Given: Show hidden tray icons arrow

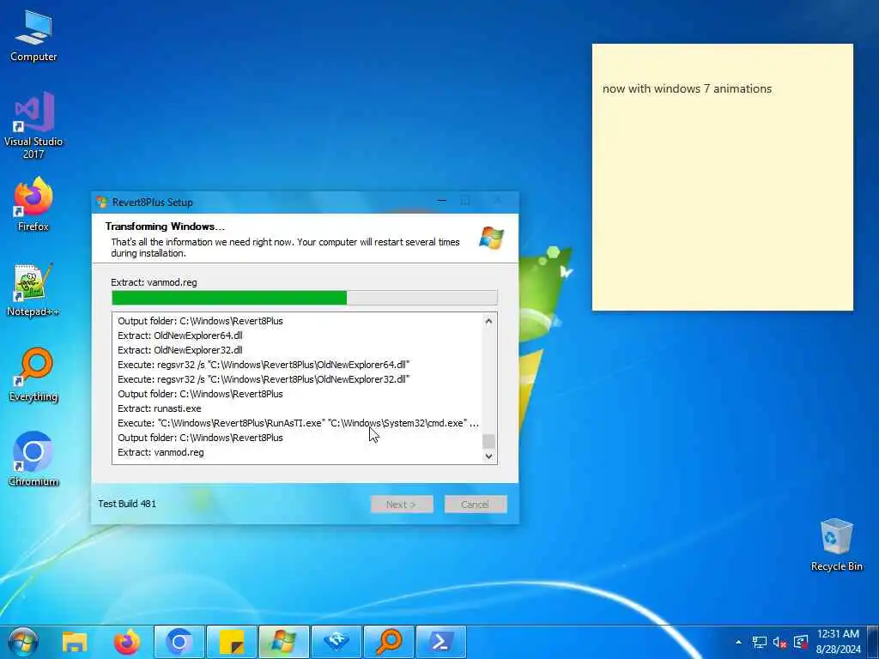Looking at the screenshot, I should (x=738, y=642).
